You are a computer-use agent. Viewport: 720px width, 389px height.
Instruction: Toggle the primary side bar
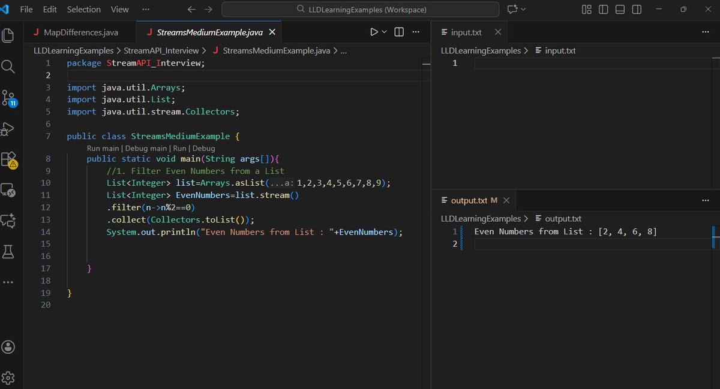[604, 10]
